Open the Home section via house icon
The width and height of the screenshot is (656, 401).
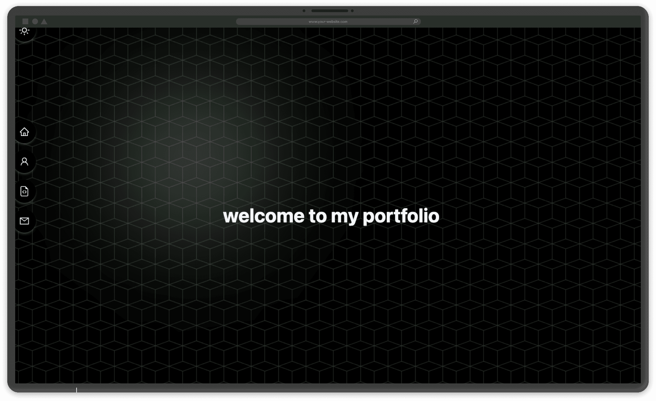coord(24,132)
